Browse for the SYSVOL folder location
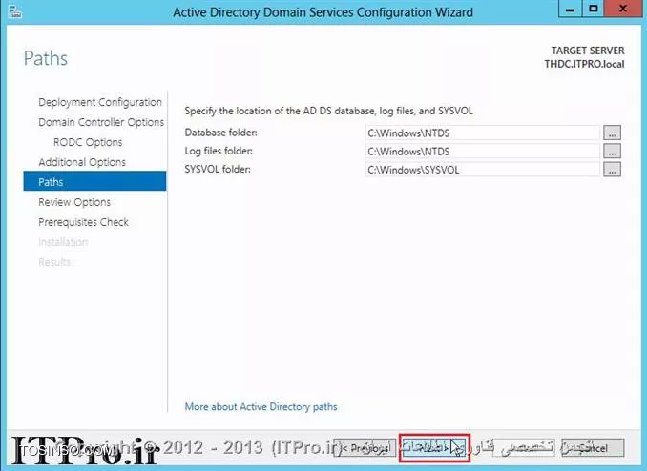The image size is (647, 471). [x=612, y=169]
